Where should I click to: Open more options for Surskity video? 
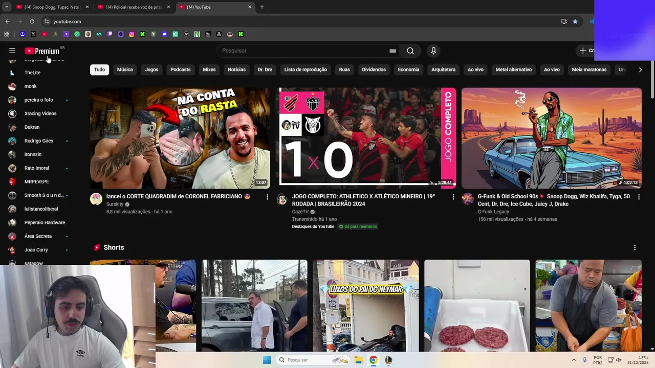pos(267,197)
